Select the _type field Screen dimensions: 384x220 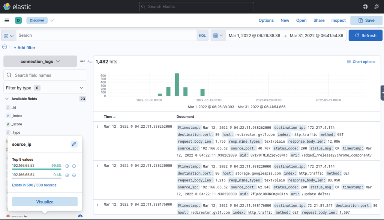[16, 133]
